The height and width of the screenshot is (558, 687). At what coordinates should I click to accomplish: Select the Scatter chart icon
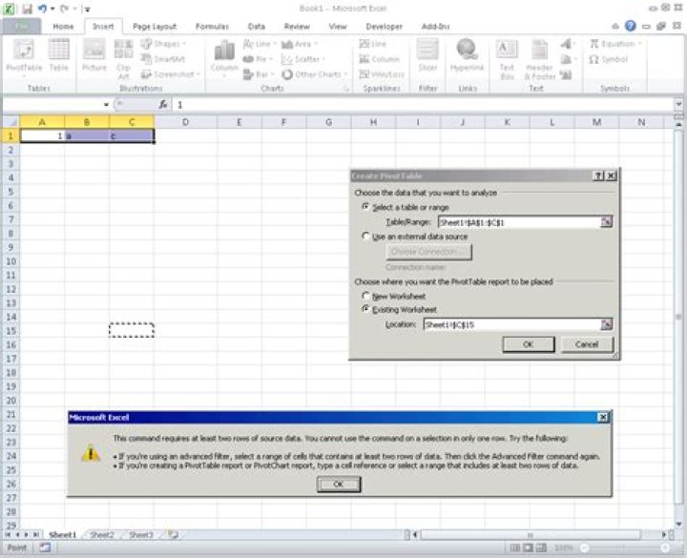(287, 59)
